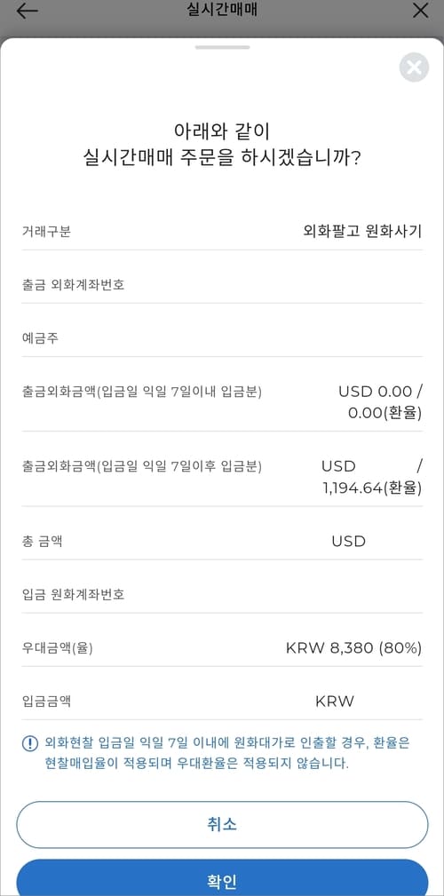Tap the back arrow in the header
The height and width of the screenshot is (896, 444).
[x=27, y=11]
